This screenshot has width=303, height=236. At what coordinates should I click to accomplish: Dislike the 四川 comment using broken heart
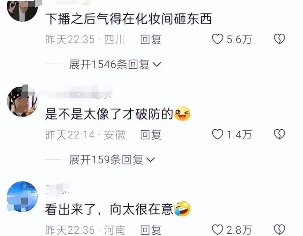(x=279, y=39)
